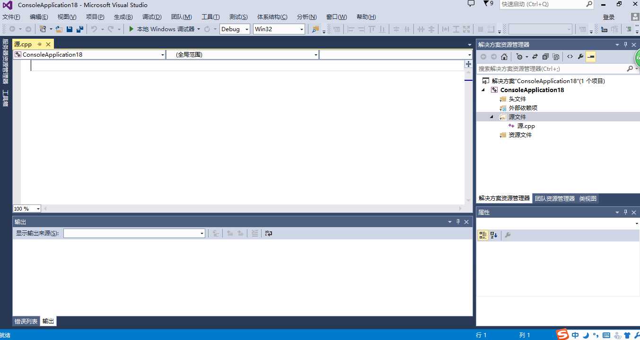The image size is (640, 340).
Task: Click the Undo arrow icon
Action: 94,29
